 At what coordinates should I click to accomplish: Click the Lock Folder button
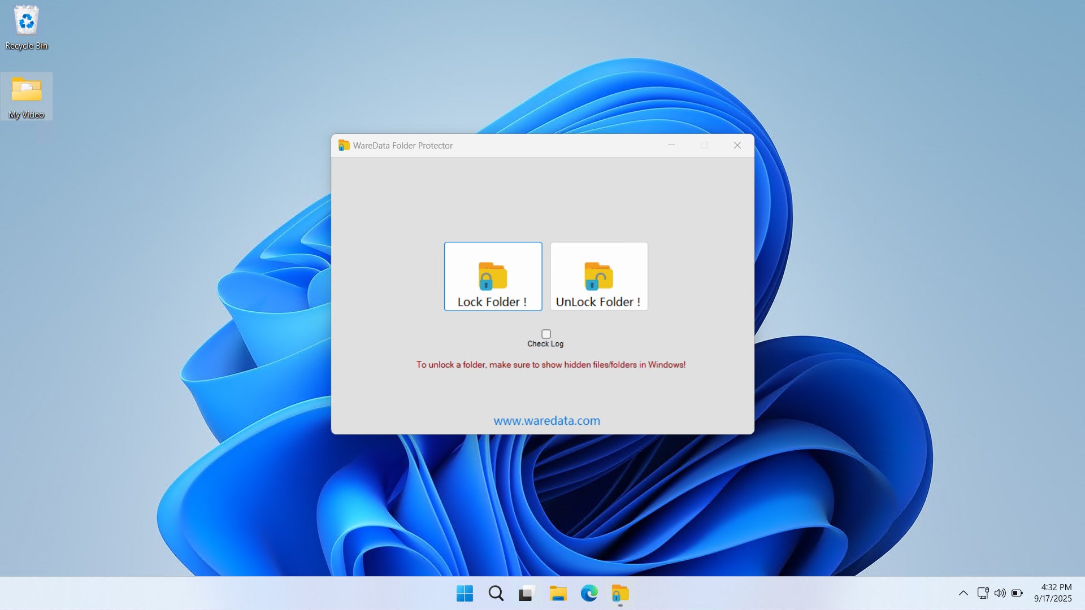493,277
